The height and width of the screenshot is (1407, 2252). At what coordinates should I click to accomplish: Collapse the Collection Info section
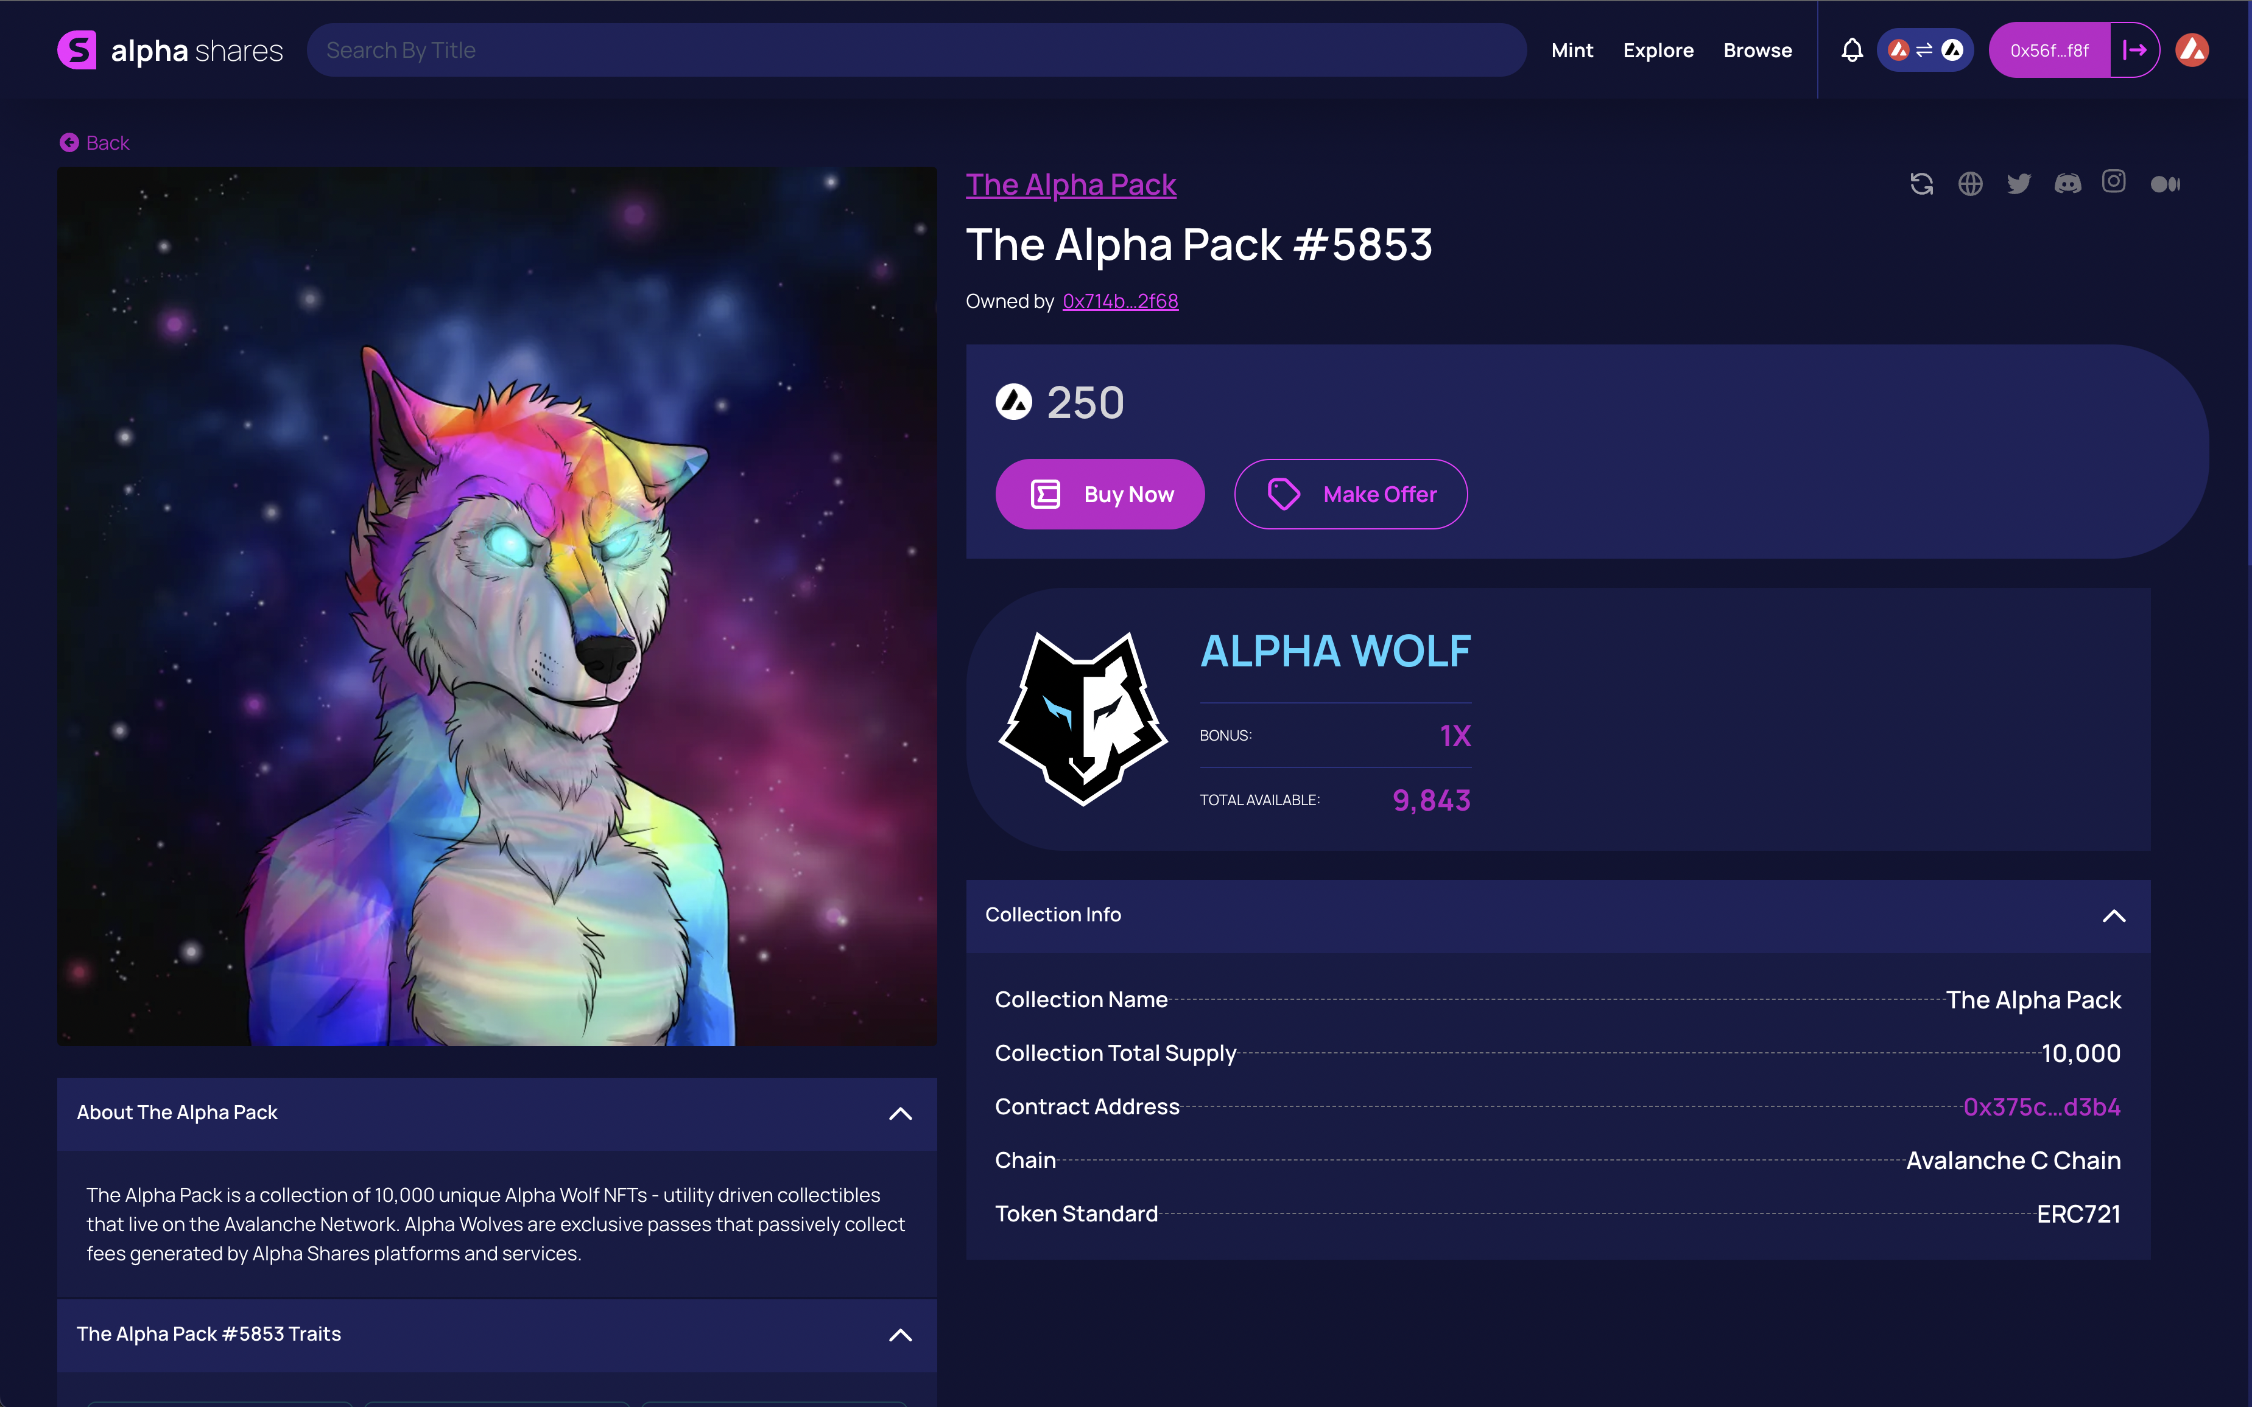2114,916
